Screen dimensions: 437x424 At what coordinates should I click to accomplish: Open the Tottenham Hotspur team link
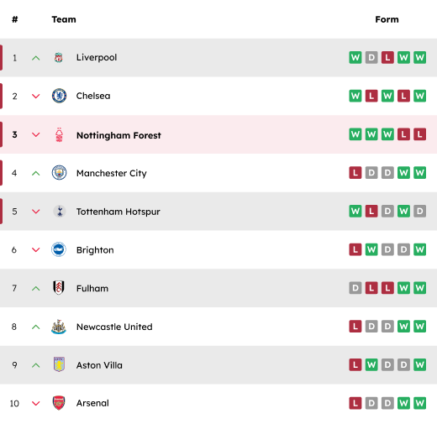[118, 212]
